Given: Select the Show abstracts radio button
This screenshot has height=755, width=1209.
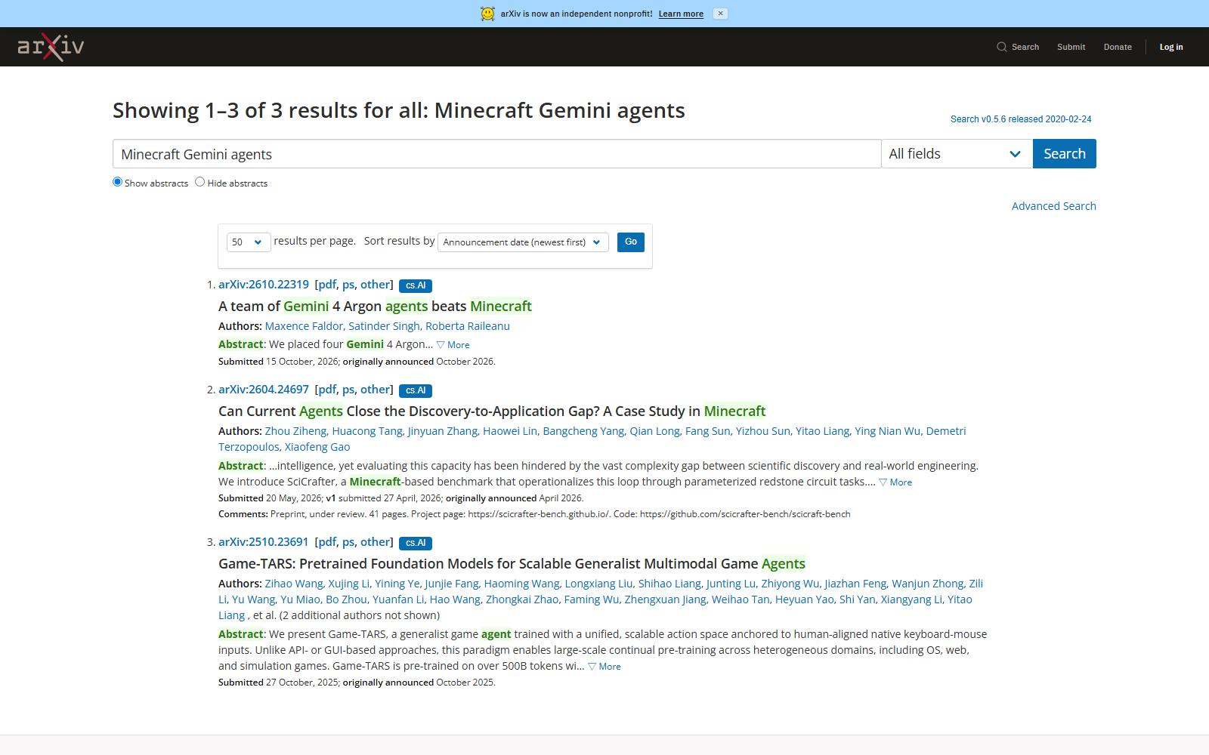Looking at the screenshot, I should point(117,182).
